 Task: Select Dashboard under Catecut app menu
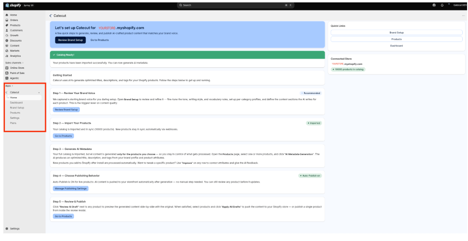(16, 103)
